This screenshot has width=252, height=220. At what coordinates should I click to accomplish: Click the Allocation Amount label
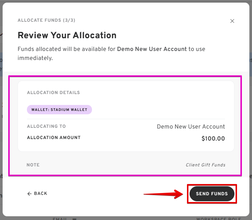tap(54, 138)
